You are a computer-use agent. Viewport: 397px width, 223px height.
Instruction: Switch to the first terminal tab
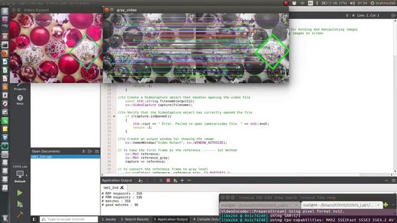259,205
